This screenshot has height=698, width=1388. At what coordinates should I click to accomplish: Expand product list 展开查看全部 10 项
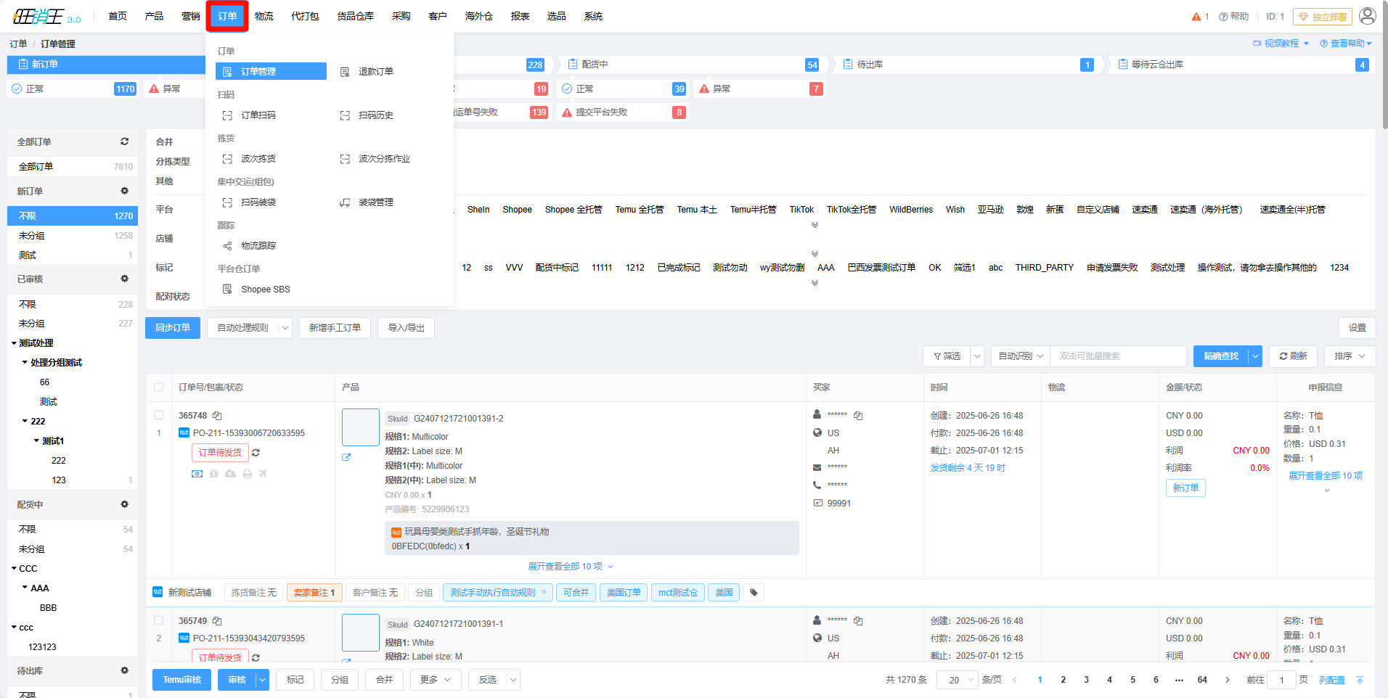pos(571,567)
